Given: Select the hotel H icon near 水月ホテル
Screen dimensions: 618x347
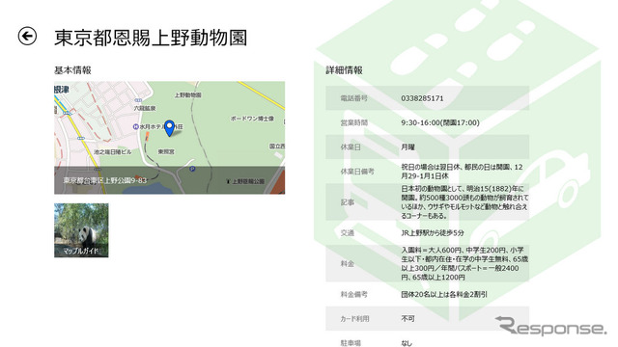Looking at the screenshot, I should 136,126.
